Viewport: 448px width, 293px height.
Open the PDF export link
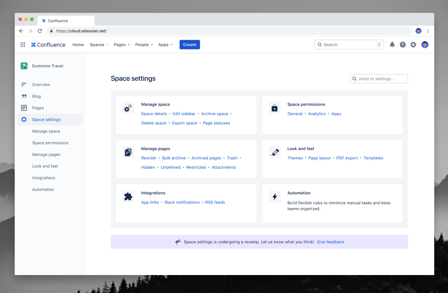tap(347, 158)
